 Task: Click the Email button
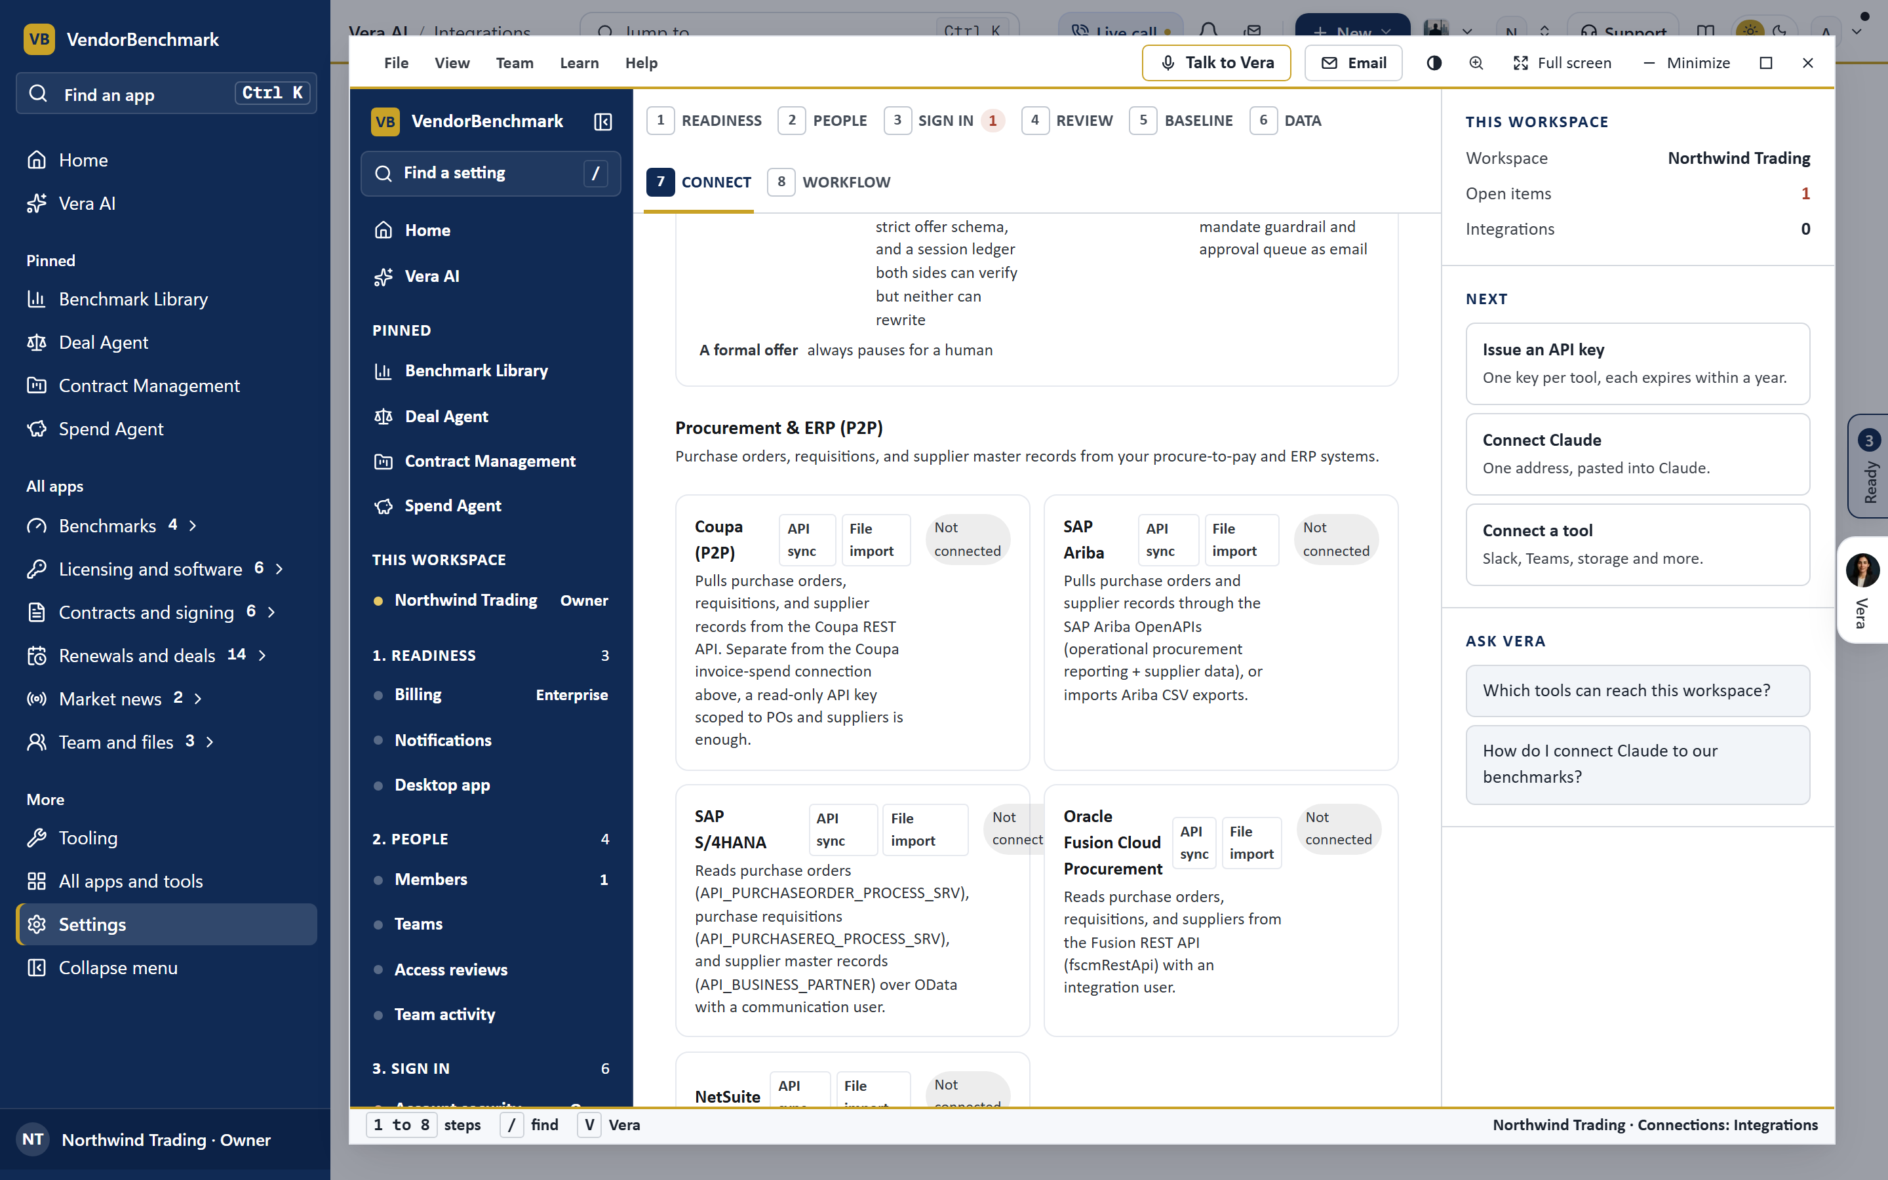(1353, 63)
